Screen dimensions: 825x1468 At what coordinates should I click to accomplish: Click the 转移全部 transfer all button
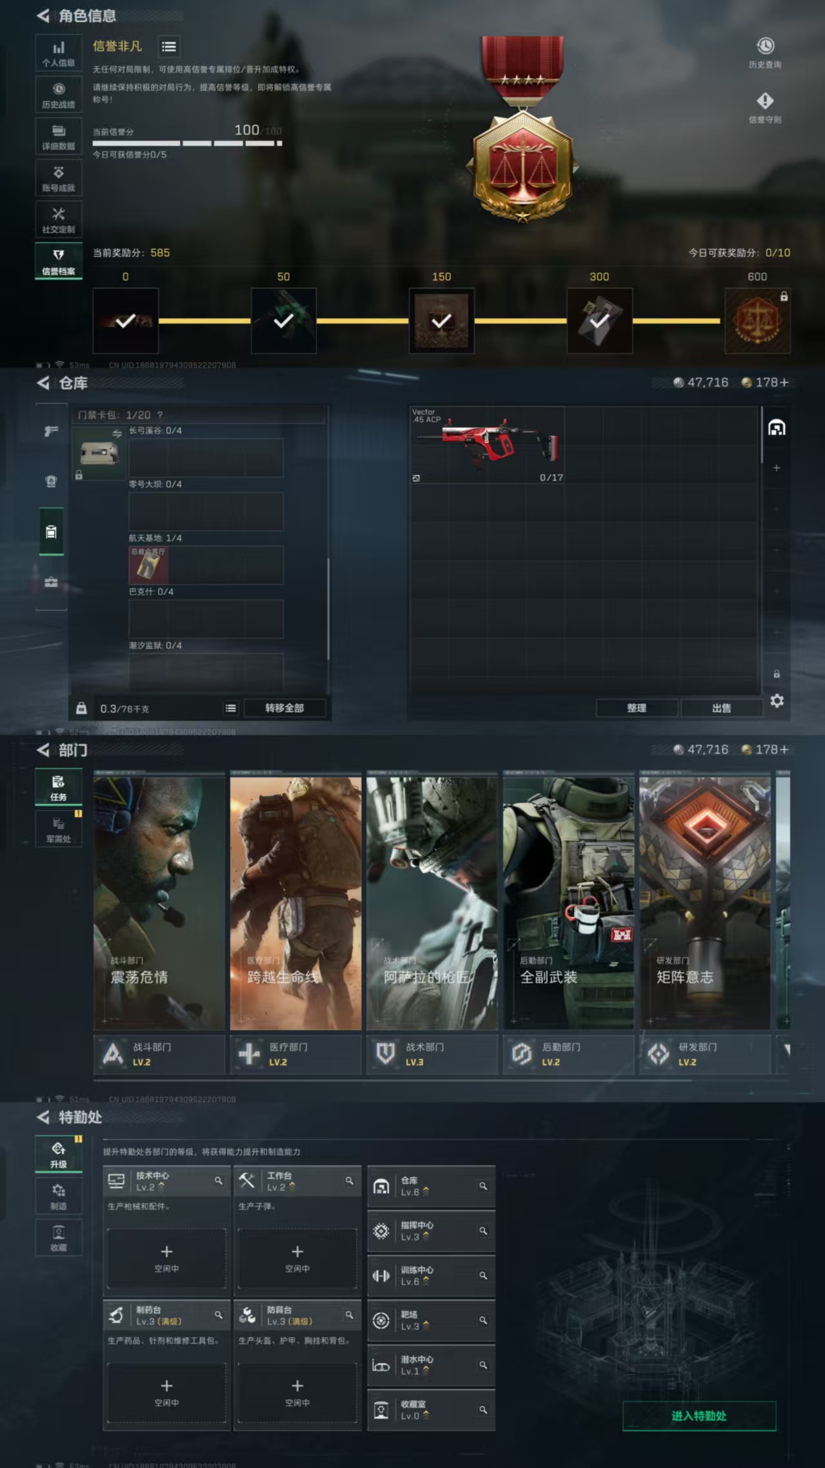pyautogui.click(x=284, y=708)
